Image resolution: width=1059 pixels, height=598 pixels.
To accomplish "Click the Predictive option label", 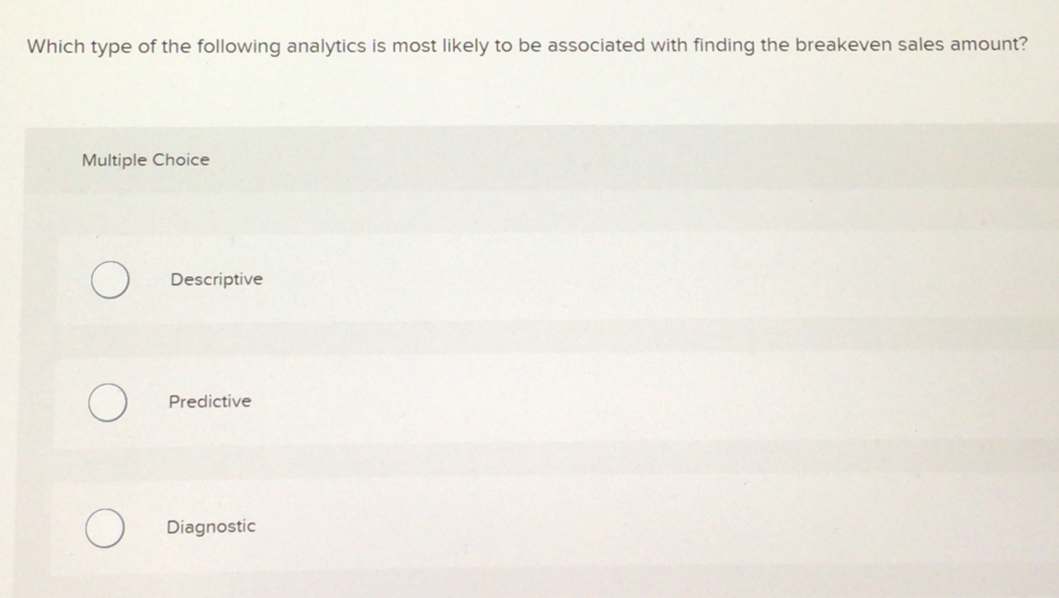I will tap(209, 402).
